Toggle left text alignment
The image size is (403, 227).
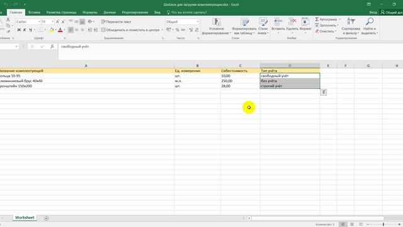(x=71, y=30)
